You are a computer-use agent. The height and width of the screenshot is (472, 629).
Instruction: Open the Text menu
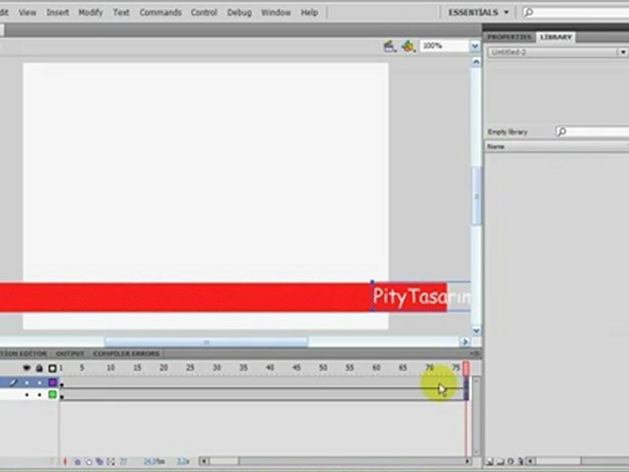coord(121,12)
